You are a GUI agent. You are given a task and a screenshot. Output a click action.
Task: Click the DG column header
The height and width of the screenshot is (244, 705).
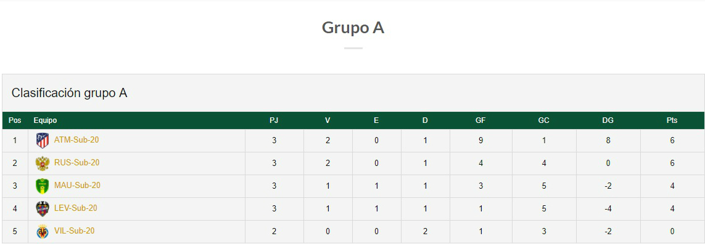point(608,120)
